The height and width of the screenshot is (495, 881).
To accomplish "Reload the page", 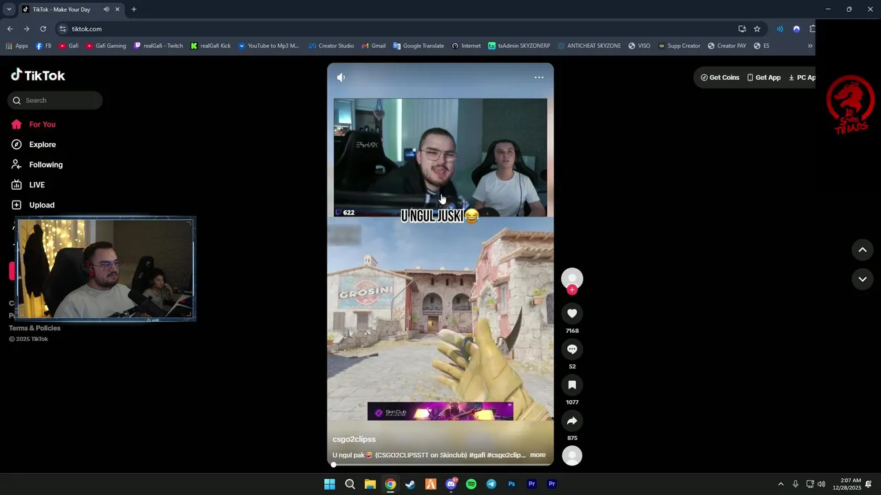I will click(43, 29).
